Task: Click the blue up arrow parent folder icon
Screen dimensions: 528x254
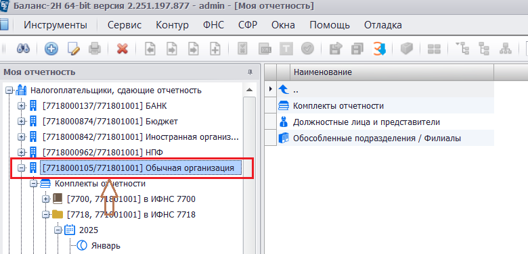Action: 284,89
